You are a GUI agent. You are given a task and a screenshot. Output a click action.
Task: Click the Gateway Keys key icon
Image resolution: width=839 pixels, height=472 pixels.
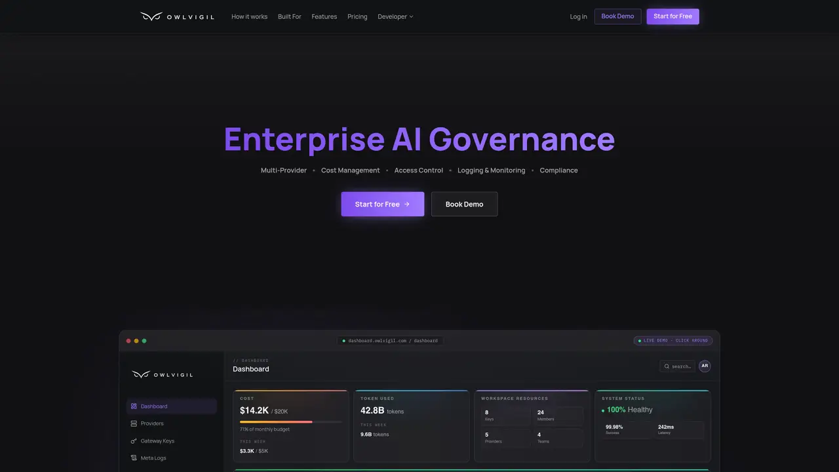[134, 441]
